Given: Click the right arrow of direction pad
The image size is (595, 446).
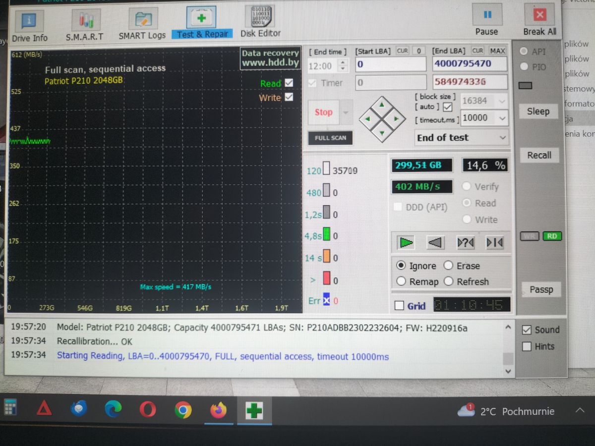Looking at the screenshot, I should [x=396, y=119].
